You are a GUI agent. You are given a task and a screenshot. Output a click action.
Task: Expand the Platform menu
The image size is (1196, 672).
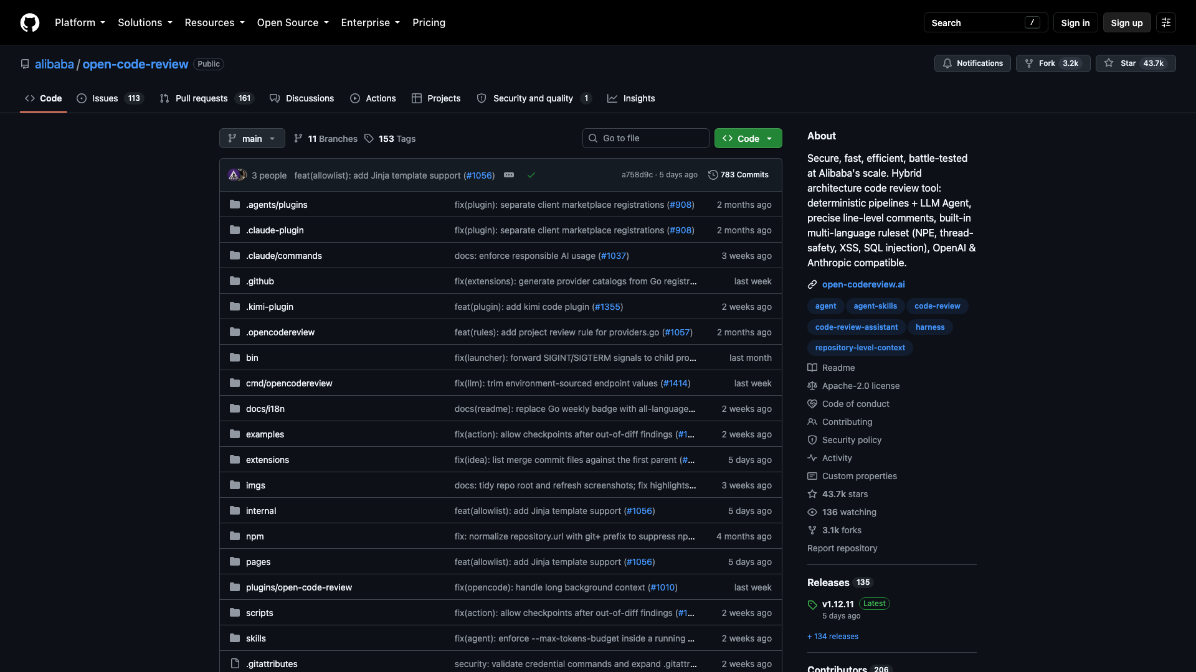80,22
